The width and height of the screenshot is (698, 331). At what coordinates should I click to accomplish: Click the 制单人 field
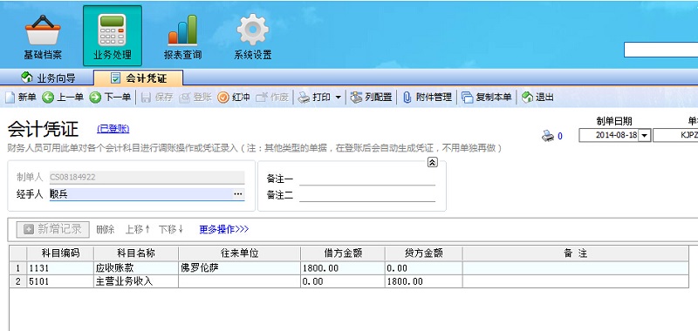pos(147,178)
